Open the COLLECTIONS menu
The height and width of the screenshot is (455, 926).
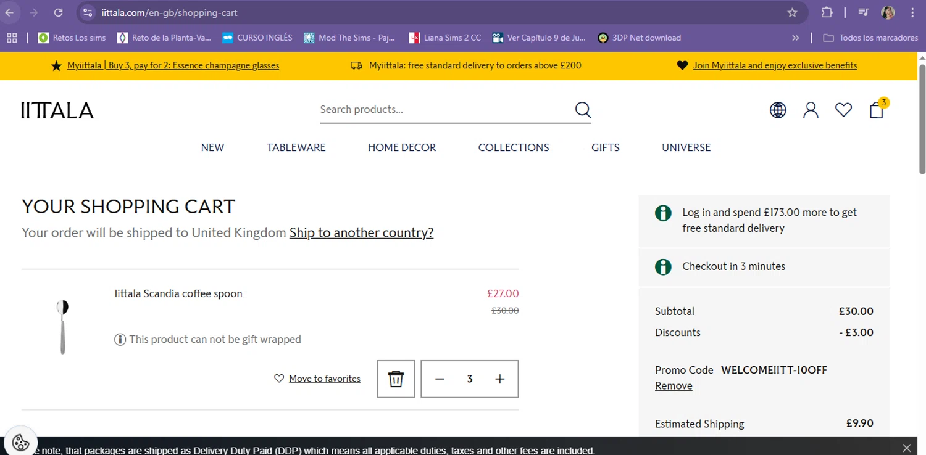point(514,147)
